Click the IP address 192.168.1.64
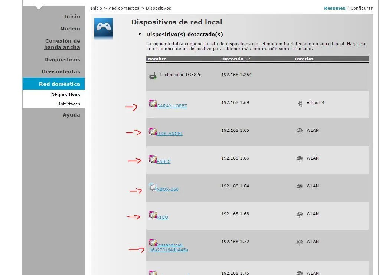Viewport: 379px width, 275px height. [235, 186]
